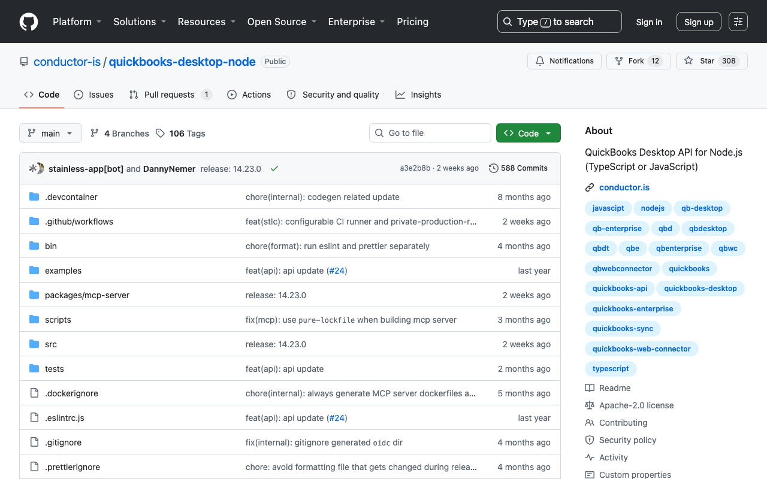The height and width of the screenshot is (479, 767).
Task: Open the green Code dropdown button
Action: pos(529,133)
